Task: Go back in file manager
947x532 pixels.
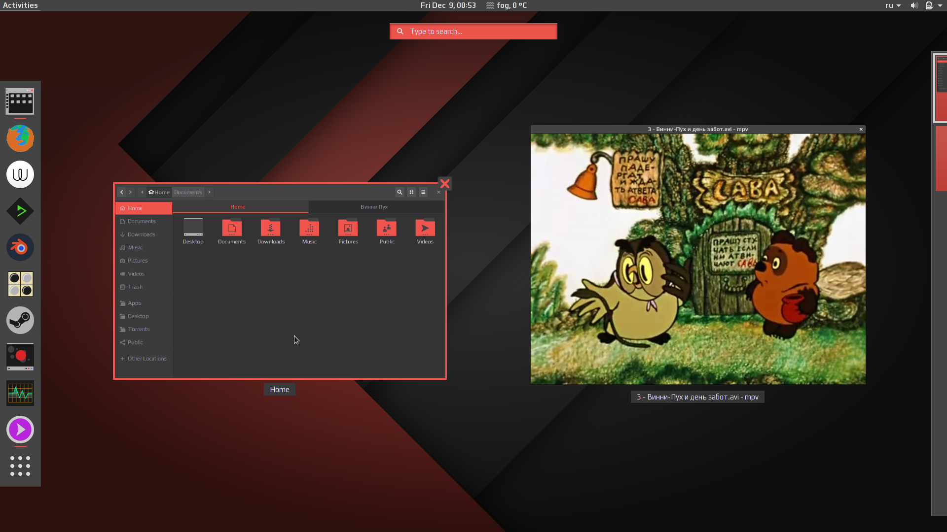Action: pyautogui.click(x=121, y=192)
